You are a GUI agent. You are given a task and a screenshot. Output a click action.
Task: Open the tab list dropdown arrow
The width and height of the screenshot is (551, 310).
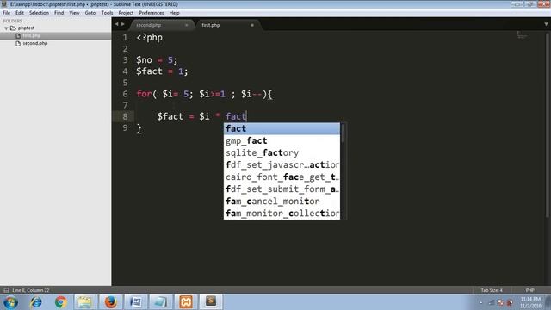click(x=546, y=24)
